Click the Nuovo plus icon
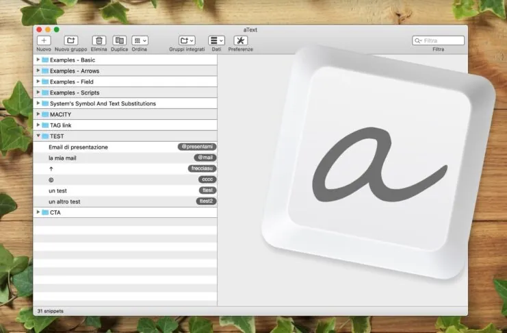Image resolution: width=507 pixels, height=333 pixels. (44, 40)
